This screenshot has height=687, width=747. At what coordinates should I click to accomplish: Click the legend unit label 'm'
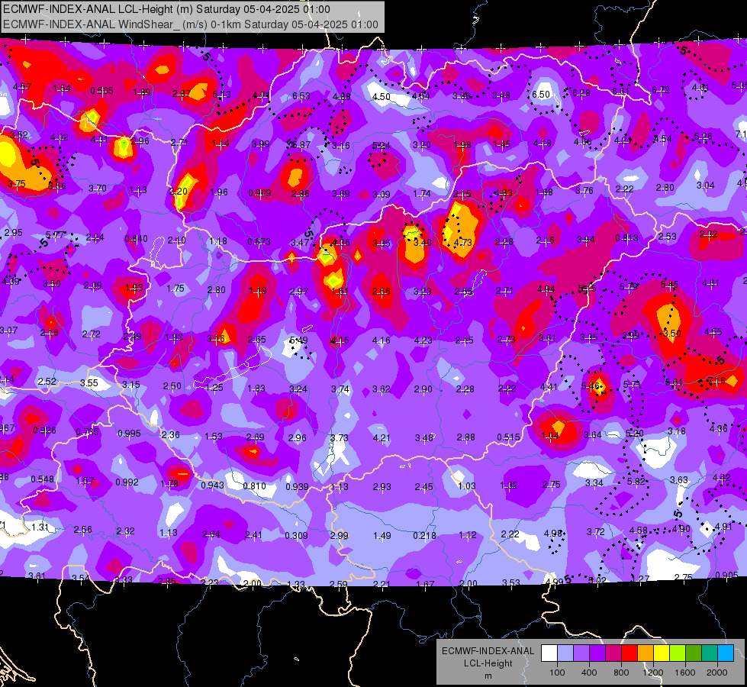pos(488,676)
